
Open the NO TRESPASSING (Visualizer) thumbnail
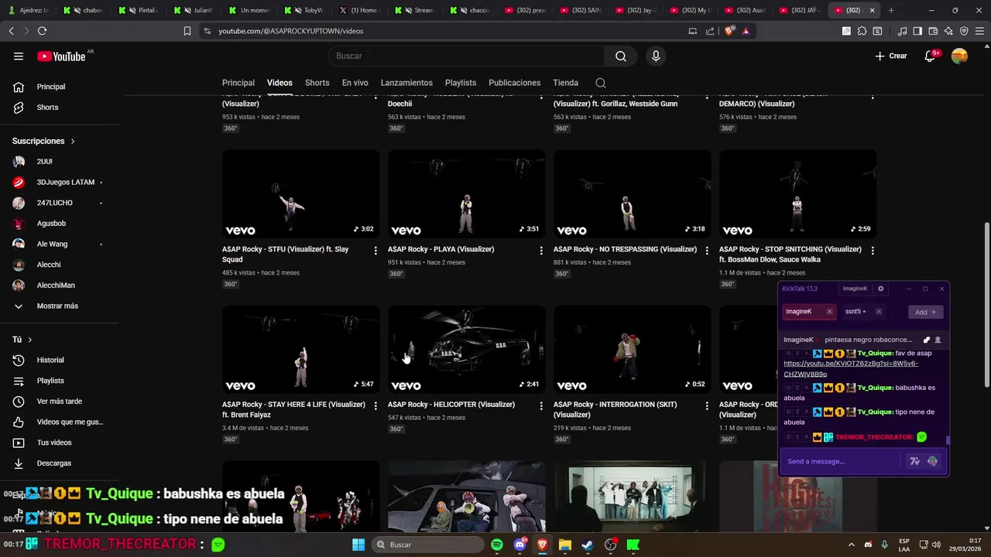(x=632, y=193)
